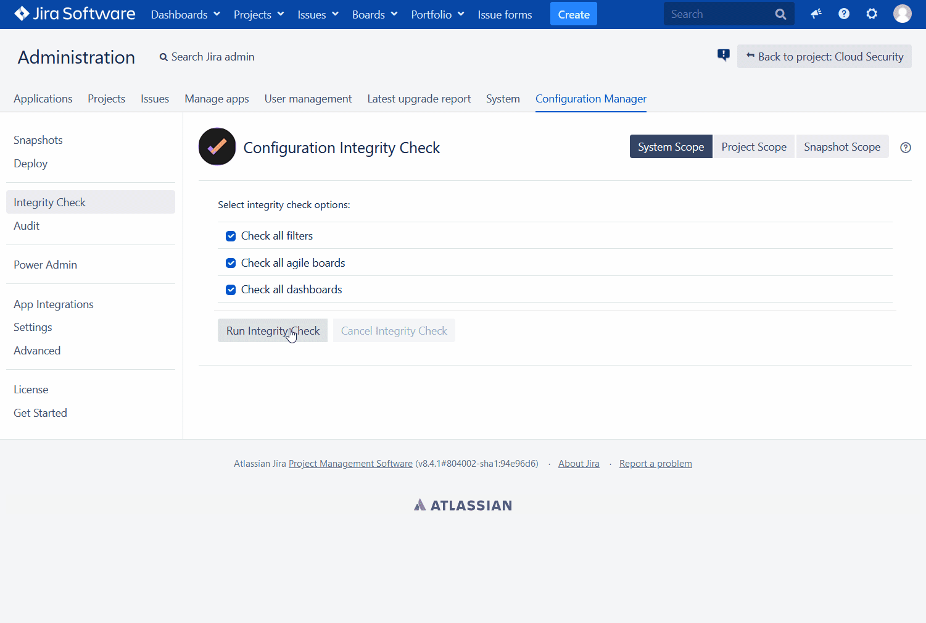The height and width of the screenshot is (623, 926).
Task: Click Run Integrity Check button
Action: (273, 330)
